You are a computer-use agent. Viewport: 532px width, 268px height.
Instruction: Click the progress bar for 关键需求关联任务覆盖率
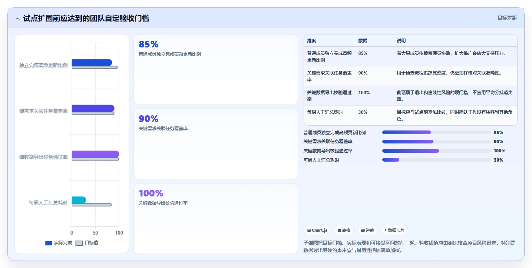[436, 142]
